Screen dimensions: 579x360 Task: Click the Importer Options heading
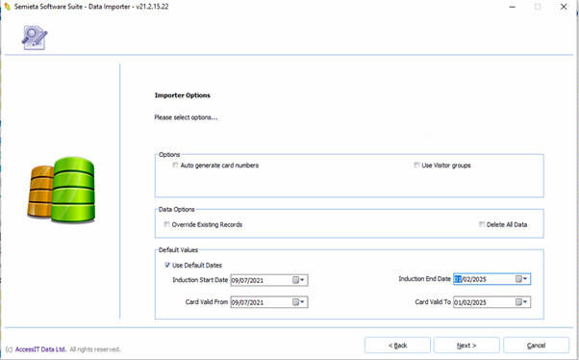coord(183,95)
